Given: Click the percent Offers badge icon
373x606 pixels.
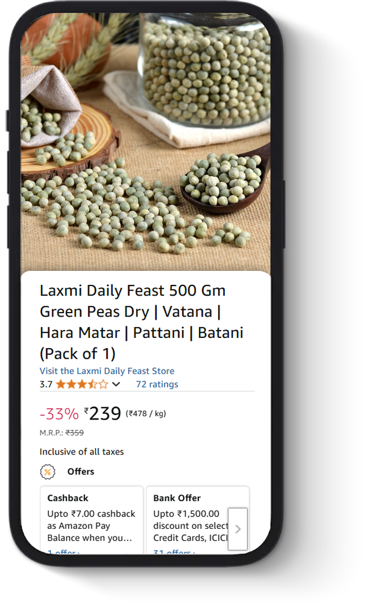Looking at the screenshot, I should (48, 471).
